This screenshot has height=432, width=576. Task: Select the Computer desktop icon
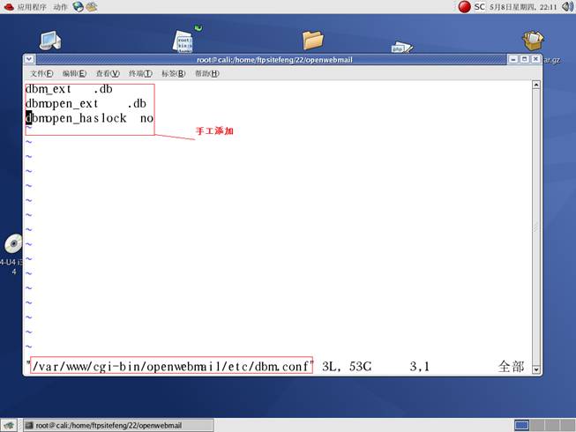(x=50, y=40)
